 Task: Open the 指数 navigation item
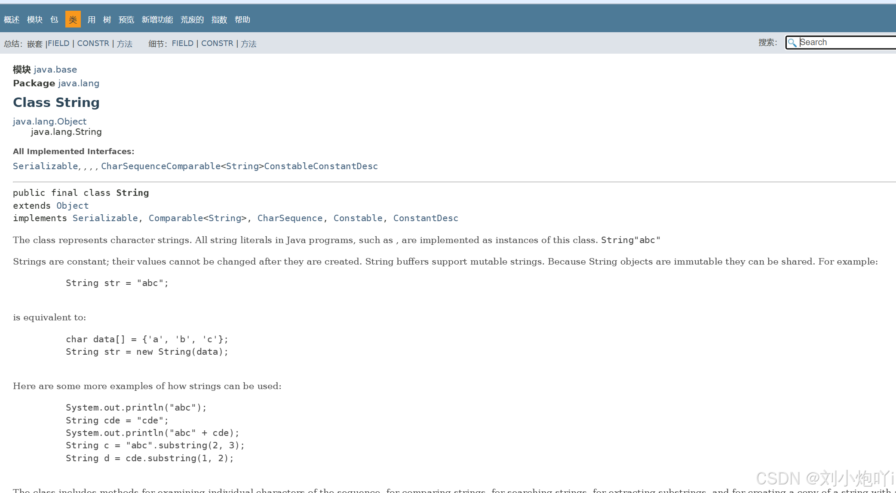tap(219, 19)
